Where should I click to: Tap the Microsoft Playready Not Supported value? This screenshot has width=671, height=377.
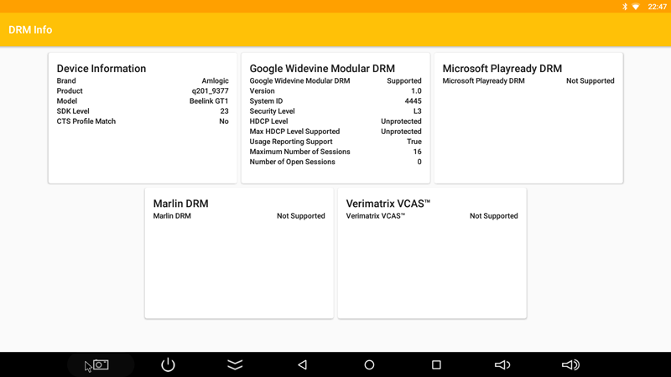(x=590, y=80)
